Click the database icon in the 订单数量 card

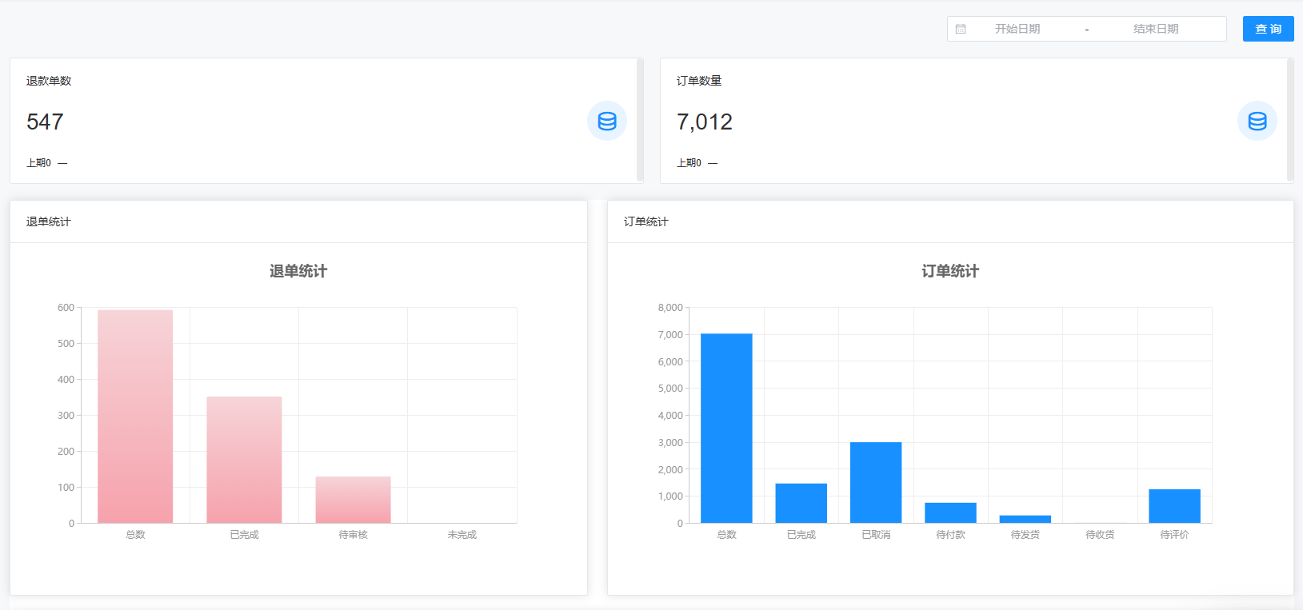tap(1257, 121)
